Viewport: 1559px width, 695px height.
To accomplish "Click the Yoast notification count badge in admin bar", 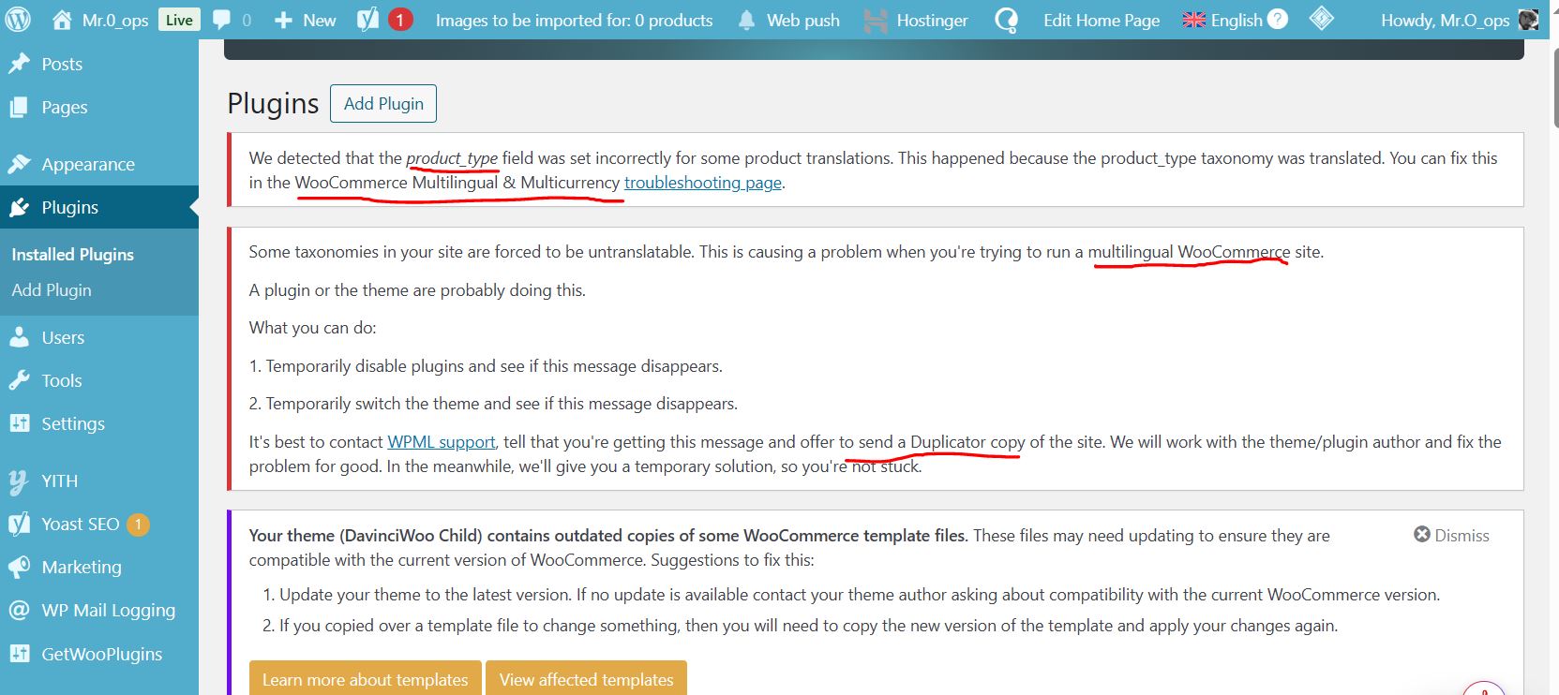I will 400,20.
